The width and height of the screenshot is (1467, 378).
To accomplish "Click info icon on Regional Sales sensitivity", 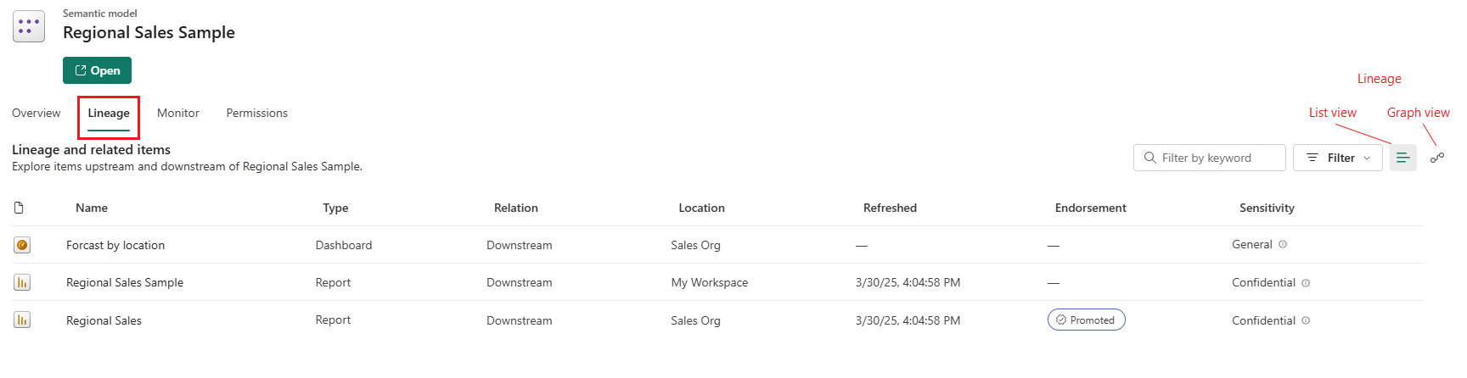I will (1306, 320).
